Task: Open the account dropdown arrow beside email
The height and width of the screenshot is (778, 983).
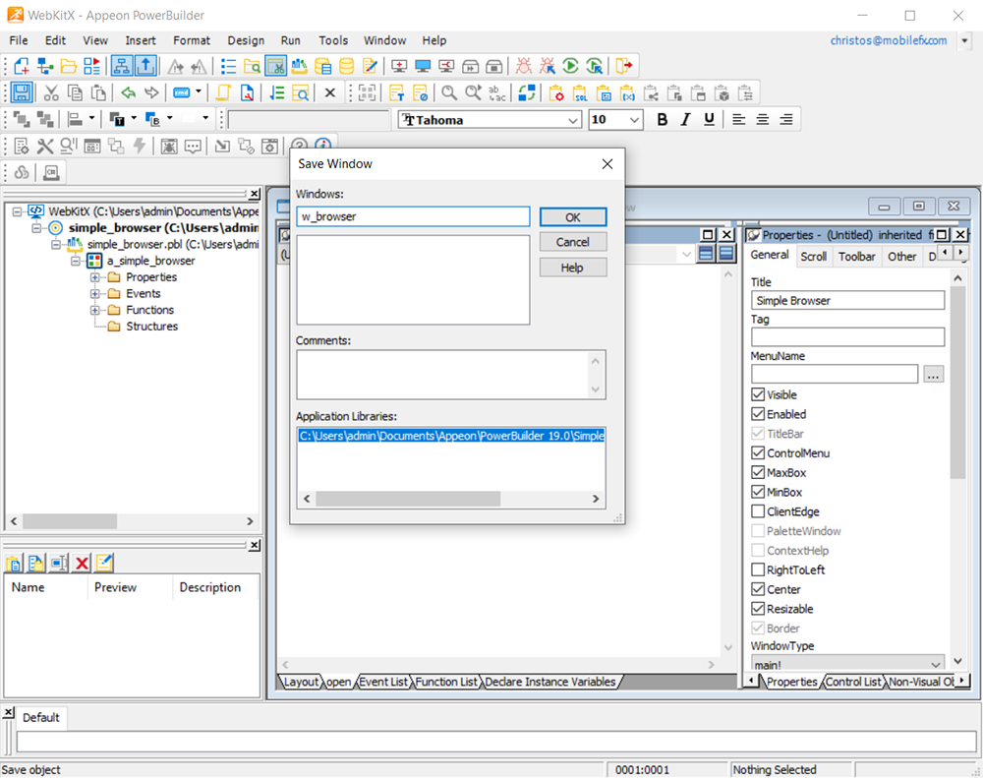Action: (965, 40)
